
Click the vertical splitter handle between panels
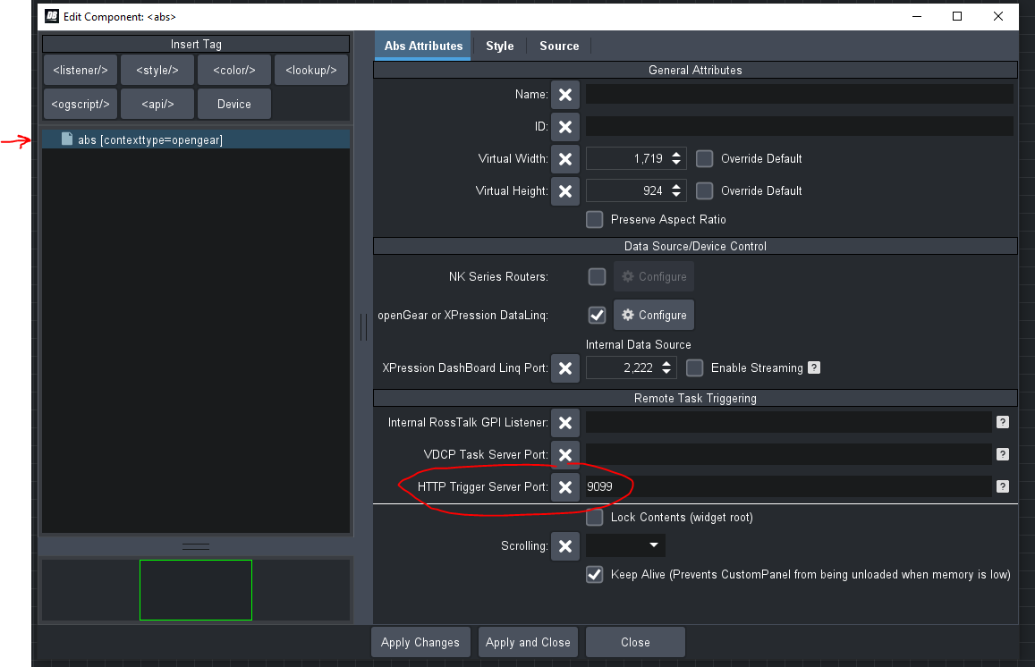[364, 326]
